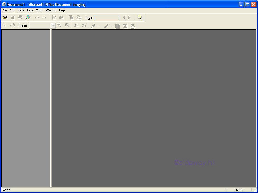Click the Scan New Document icon
The width and height of the screenshot is (258, 193).
tap(28, 17)
